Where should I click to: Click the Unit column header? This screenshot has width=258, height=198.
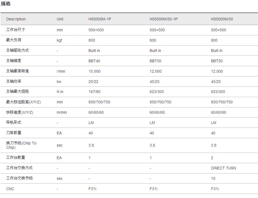click(x=60, y=19)
